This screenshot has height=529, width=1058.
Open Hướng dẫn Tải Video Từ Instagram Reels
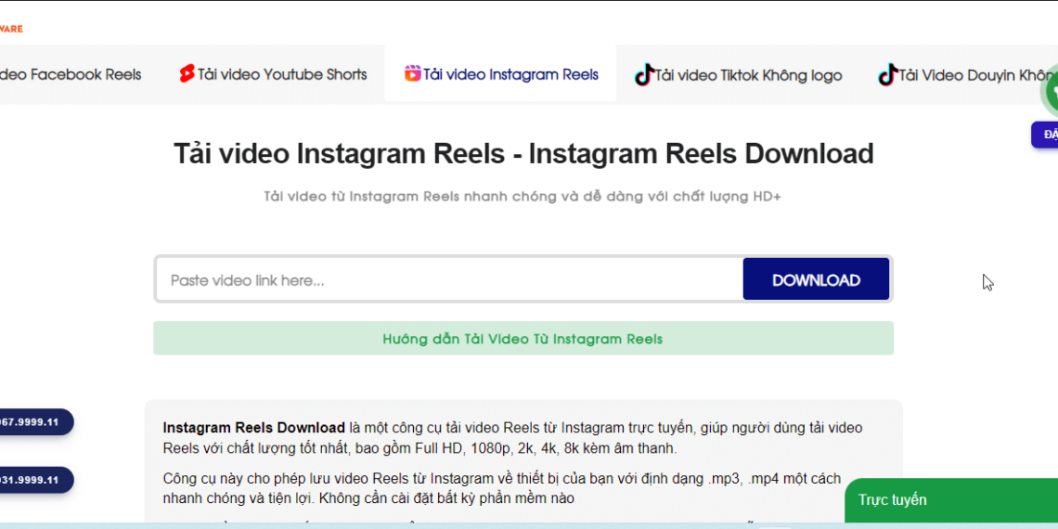(523, 338)
